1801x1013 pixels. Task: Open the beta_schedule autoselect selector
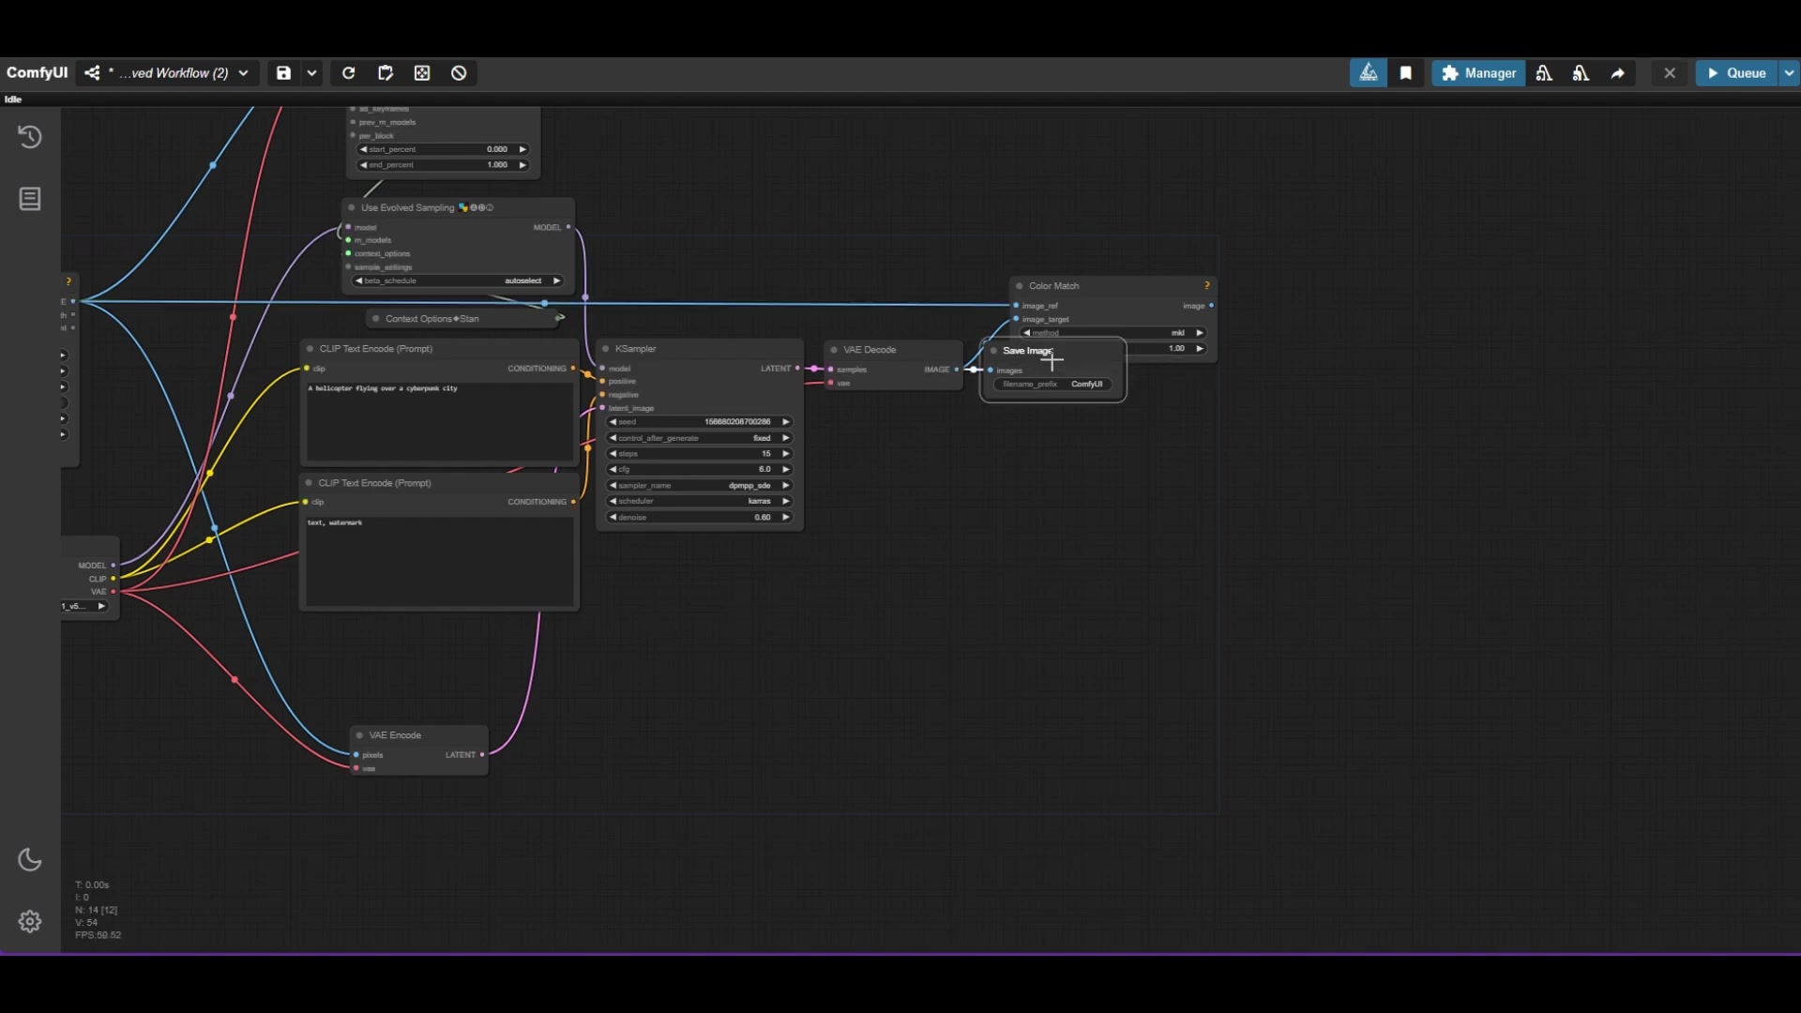click(458, 280)
